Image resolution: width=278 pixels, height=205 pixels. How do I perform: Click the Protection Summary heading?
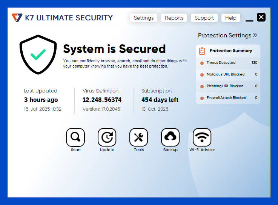(x=231, y=51)
